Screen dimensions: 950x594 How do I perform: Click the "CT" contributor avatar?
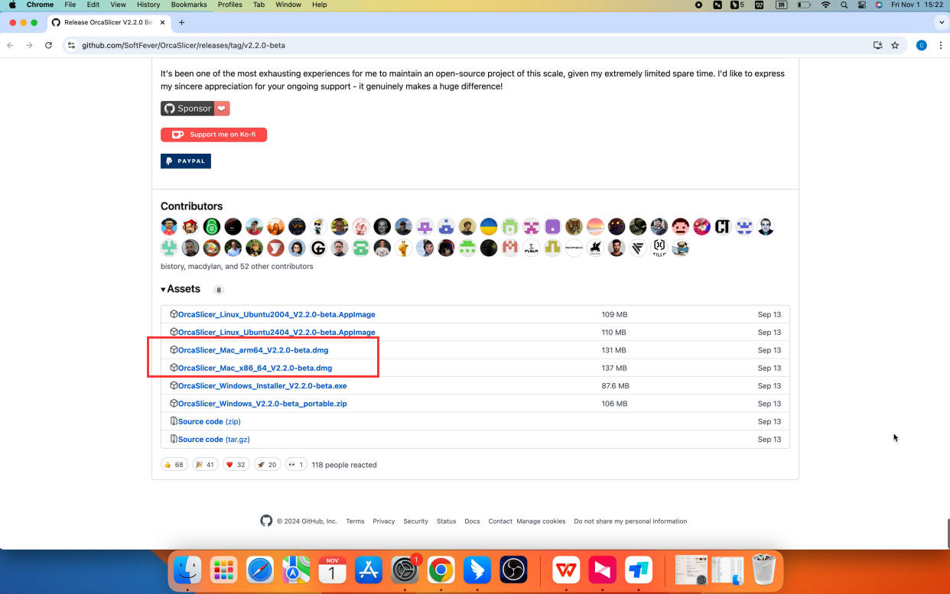pyautogui.click(x=723, y=226)
